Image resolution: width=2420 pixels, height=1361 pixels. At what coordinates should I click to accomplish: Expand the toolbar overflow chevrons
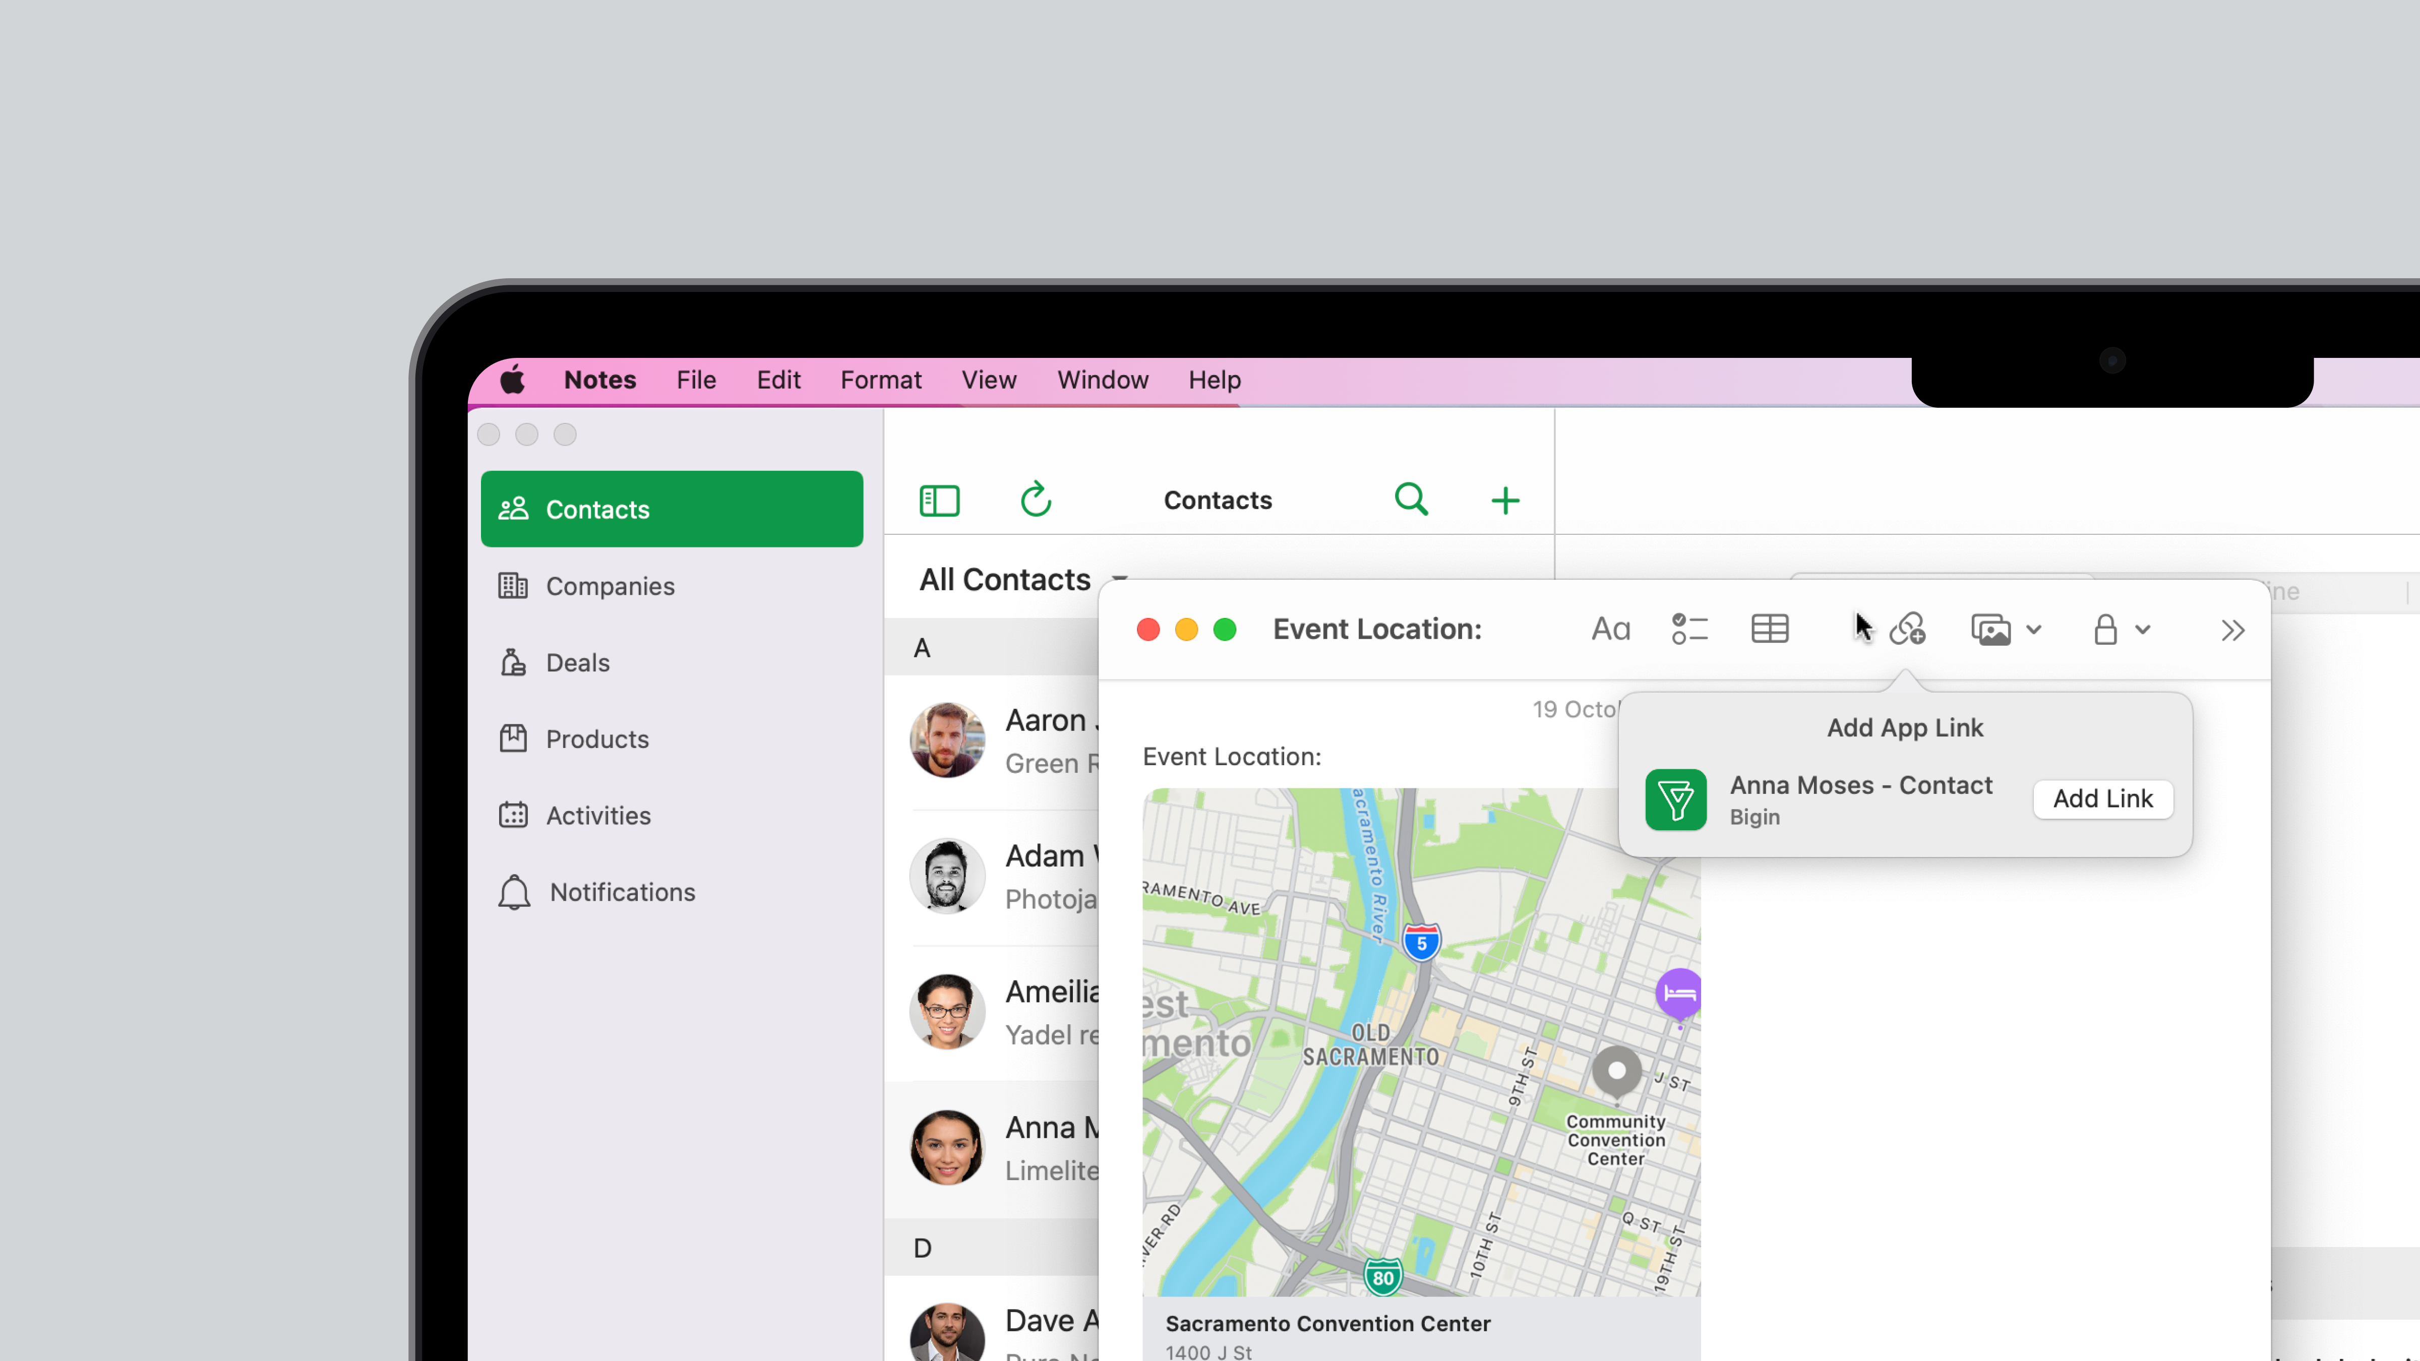pyautogui.click(x=2233, y=630)
